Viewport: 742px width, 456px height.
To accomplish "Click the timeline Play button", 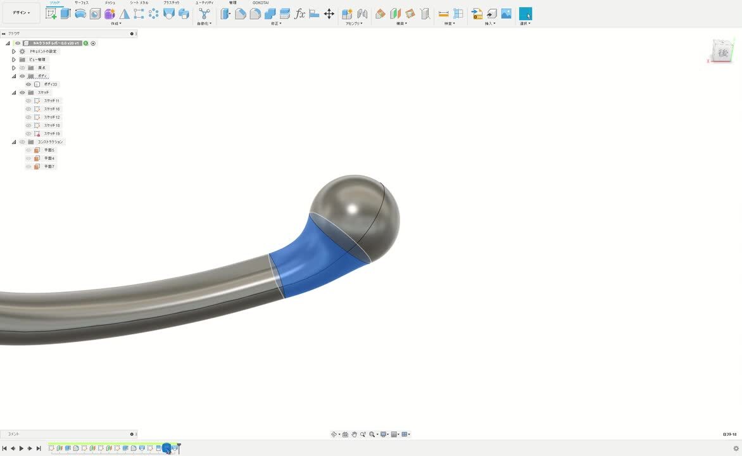I will [x=22, y=448].
